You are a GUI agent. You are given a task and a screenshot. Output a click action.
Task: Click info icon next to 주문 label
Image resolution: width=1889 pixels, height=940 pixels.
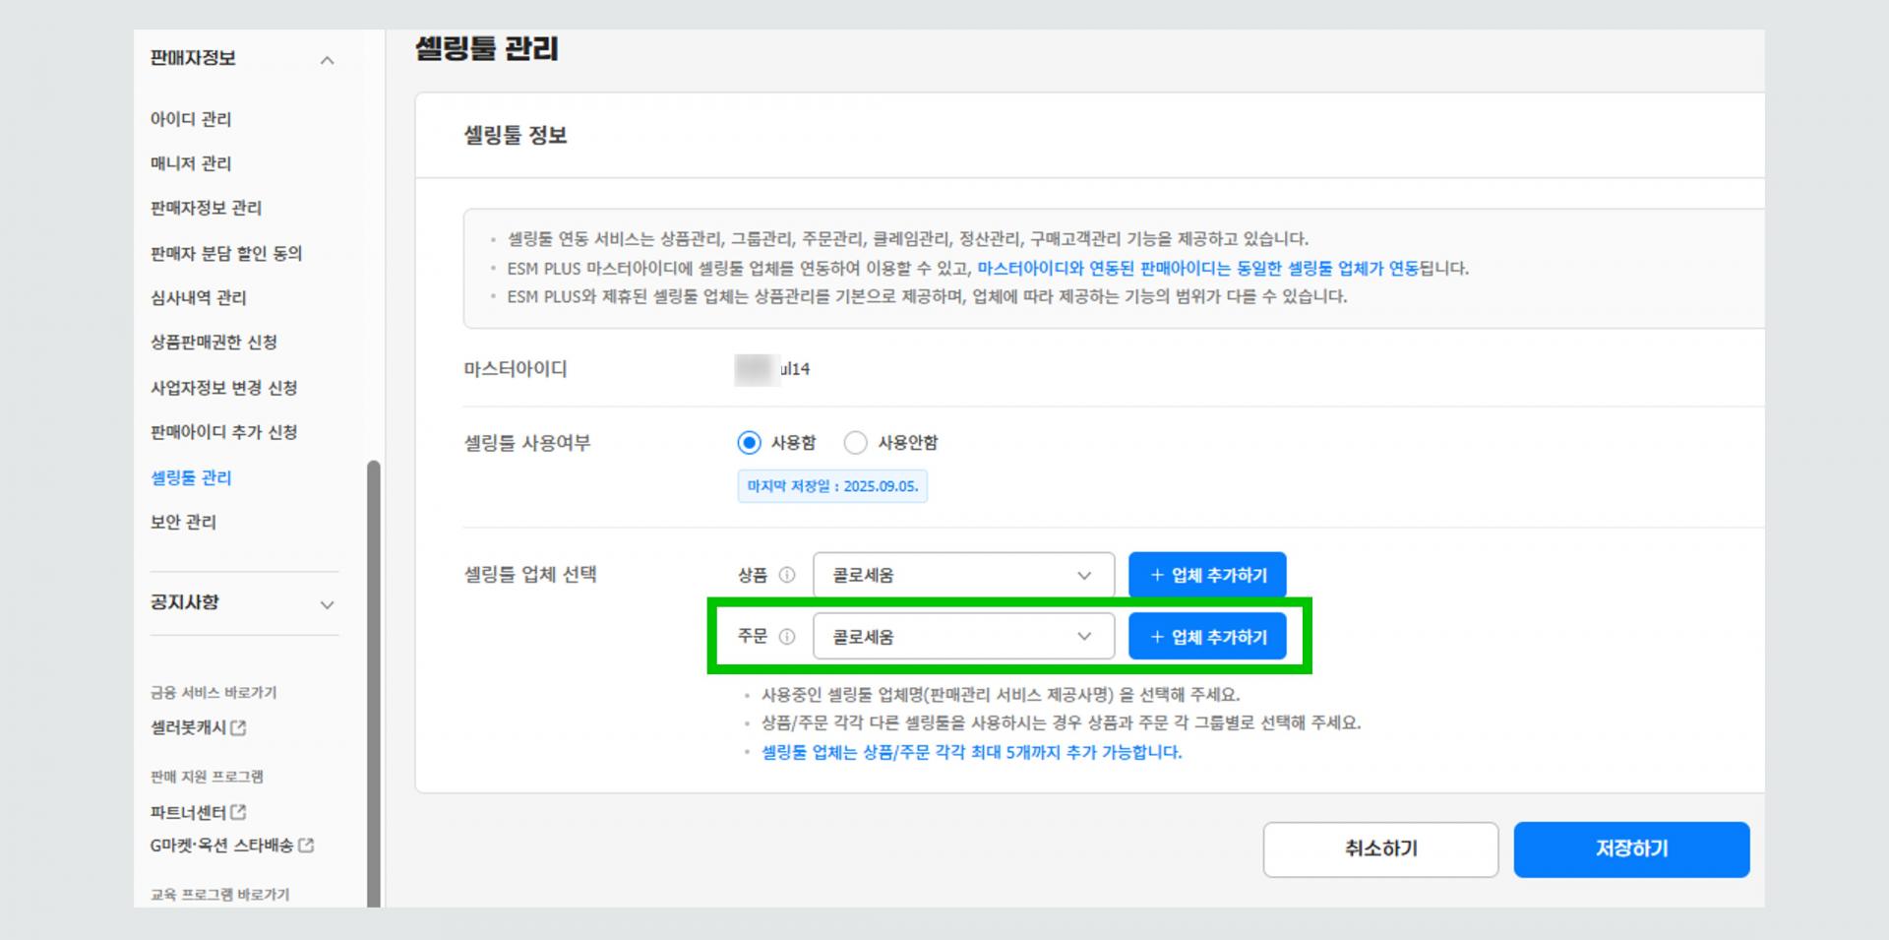click(787, 637)
